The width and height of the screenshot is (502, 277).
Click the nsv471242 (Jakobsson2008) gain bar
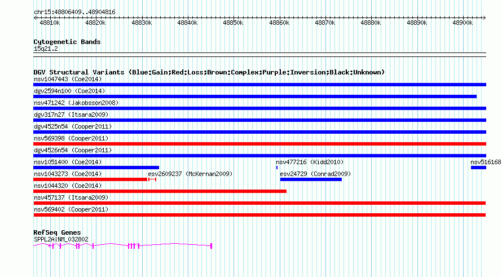[x=259, y=108]
